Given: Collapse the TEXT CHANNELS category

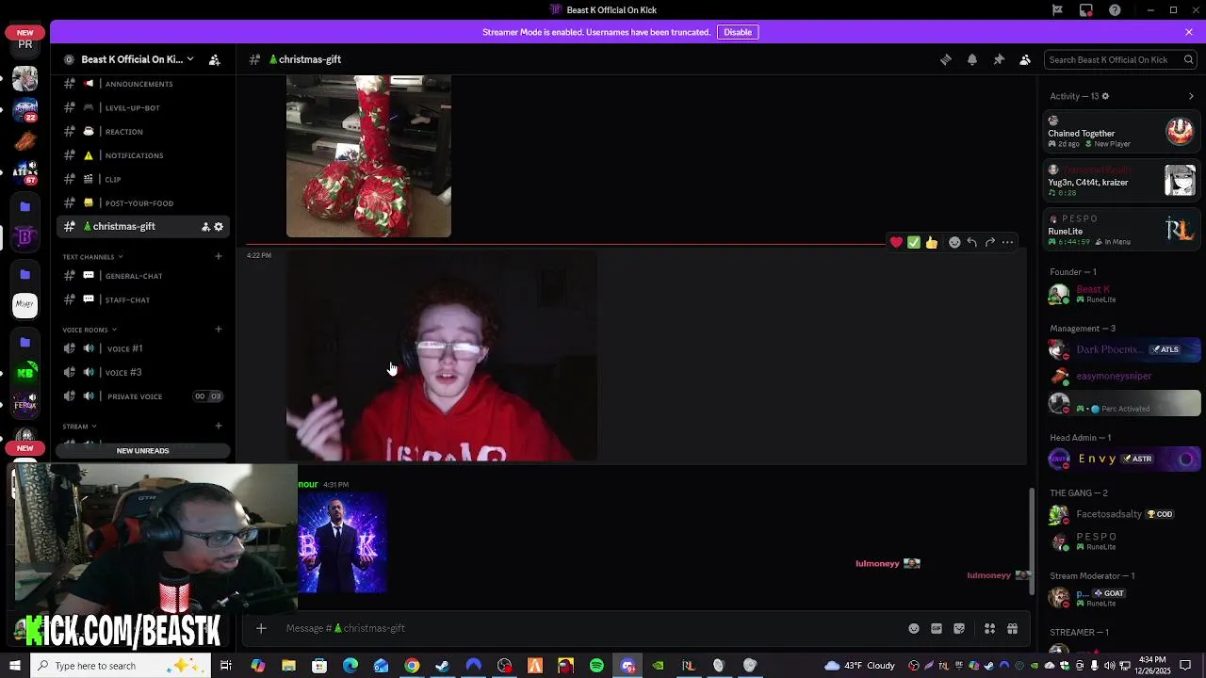Looking at the screenshot, I should [93, 257].
